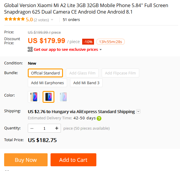Screen dimensions: 180x171
Task: Select the Add Flipcase Film bundle
Action: point(120,73)
